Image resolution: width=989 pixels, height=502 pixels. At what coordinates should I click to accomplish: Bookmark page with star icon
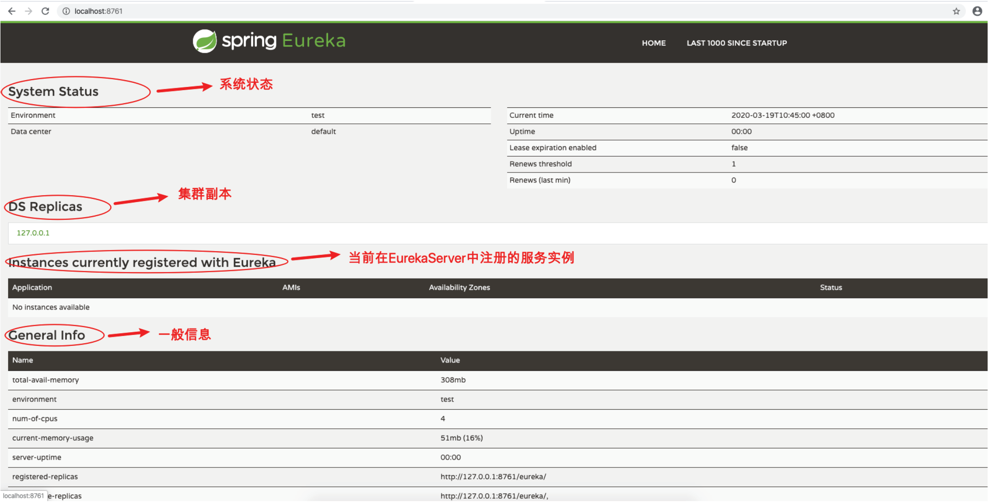coord(956,11)
